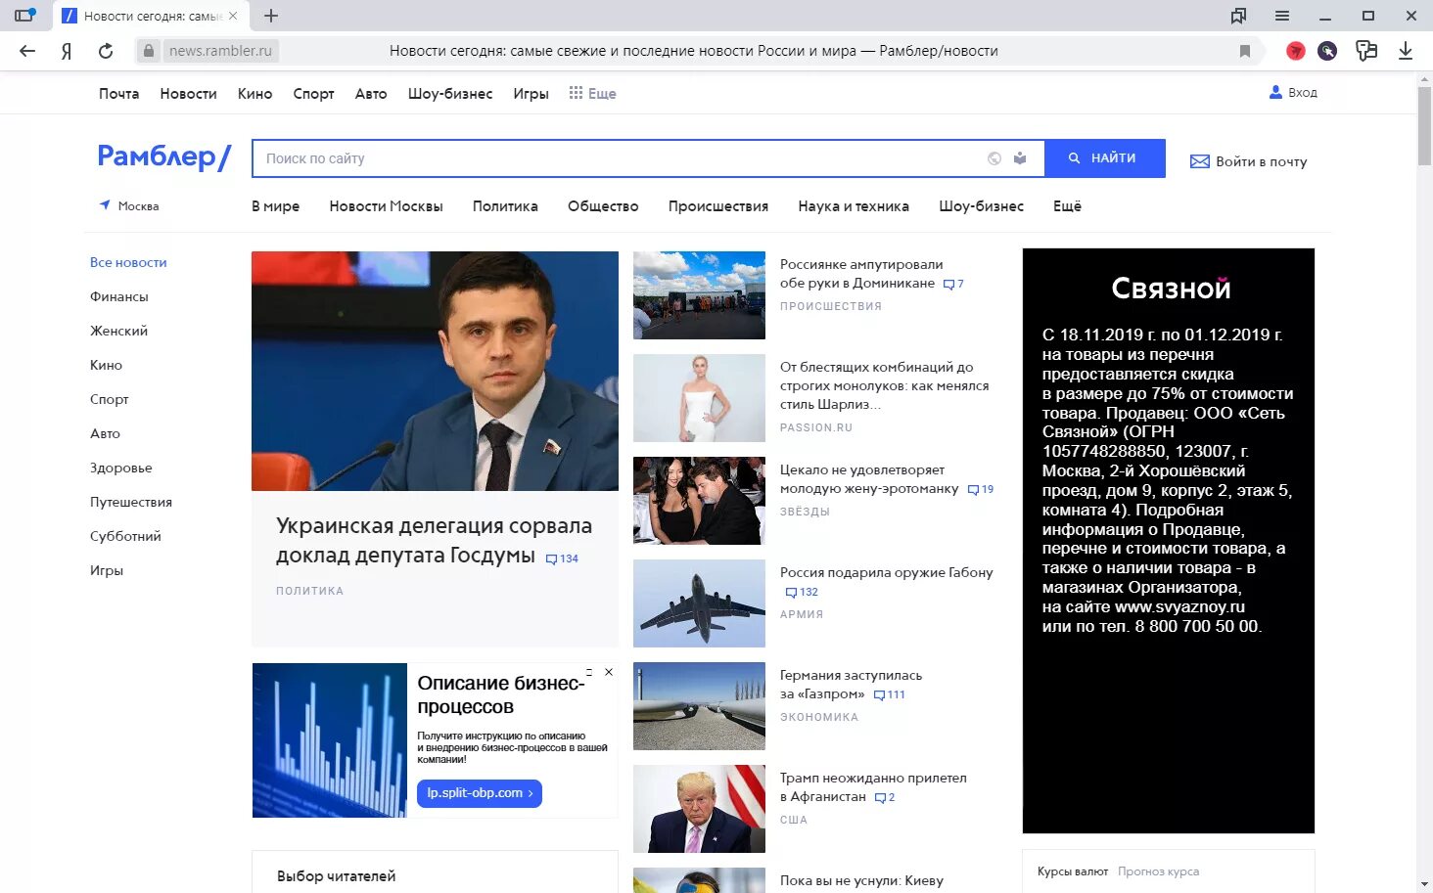The image size is (1433, 893).
Task: Open Почта in the top menu
Action: (x=118, y=94)
